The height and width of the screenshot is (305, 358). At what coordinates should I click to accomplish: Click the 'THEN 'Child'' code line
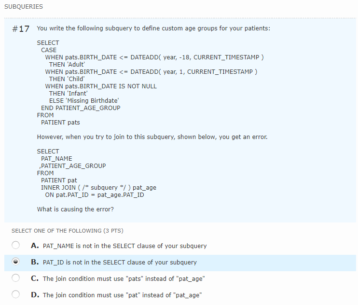click(67, 79)
